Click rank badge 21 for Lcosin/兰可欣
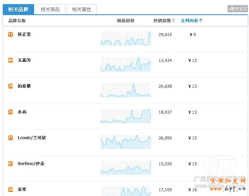Image resolution: width=249 pixels, height=196 pixels. tap(11, 138)
